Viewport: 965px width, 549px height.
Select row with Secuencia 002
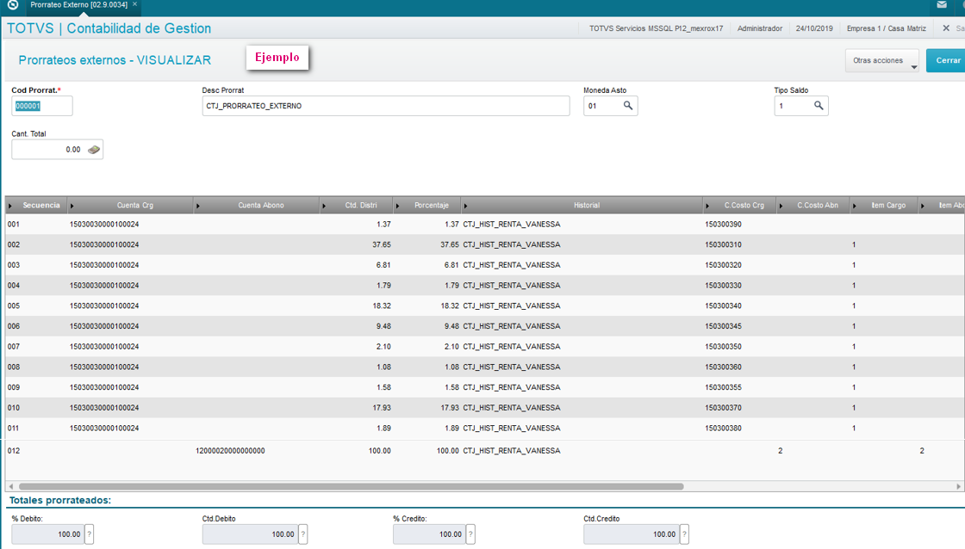pyautogui.click(x=484, y=244)
